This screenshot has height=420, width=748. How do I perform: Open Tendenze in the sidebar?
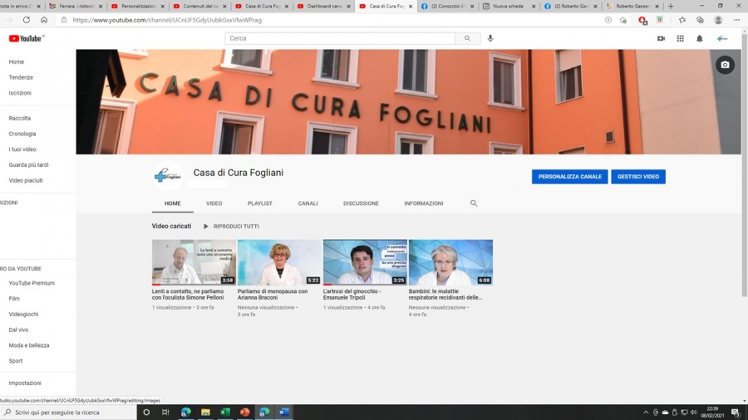tap(21, 77)
